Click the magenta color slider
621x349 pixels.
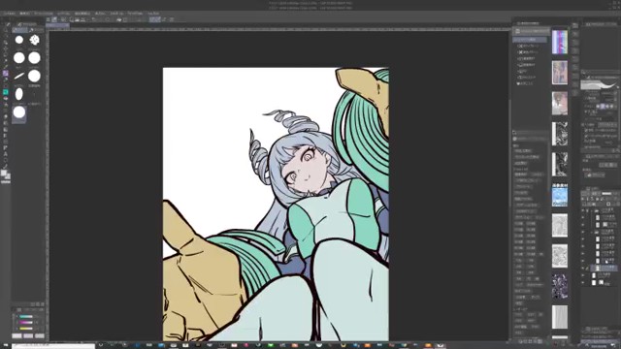click(x=26, y=323)
